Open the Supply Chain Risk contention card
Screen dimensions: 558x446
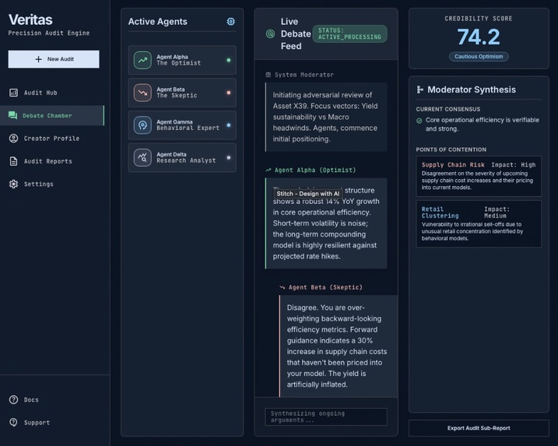(x=479, y=176)
